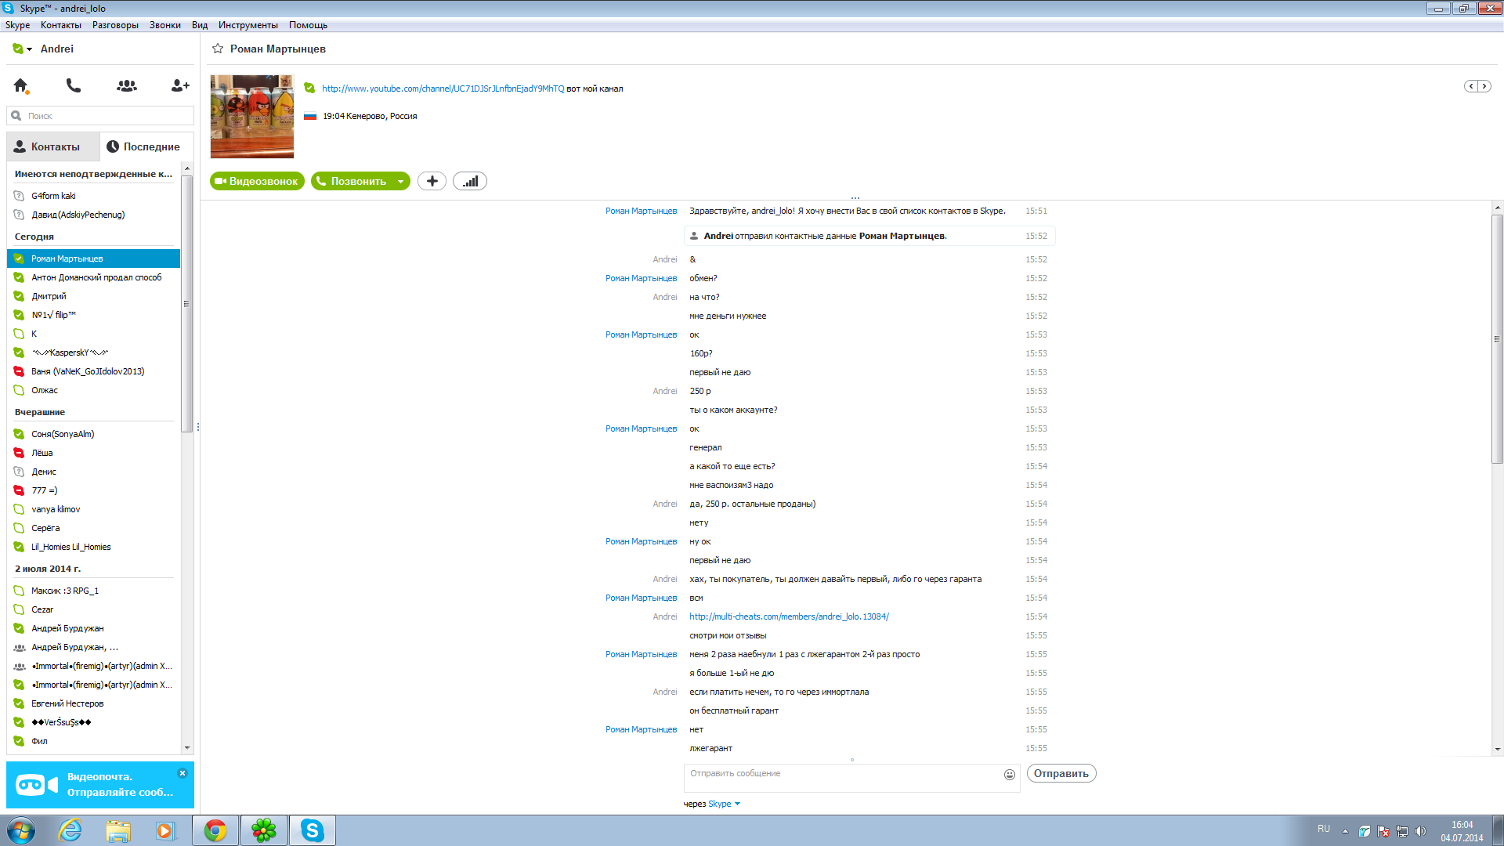The width and height of the screenshot is (1504, 846).
Task: Start a Видеозвонок video call
Action: [x=257, y=181]
